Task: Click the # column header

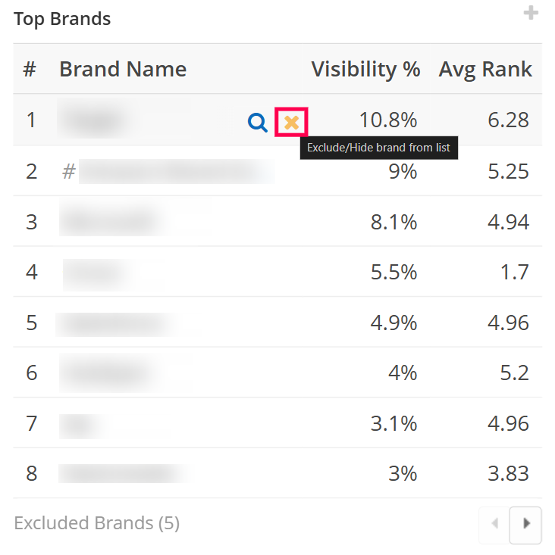Action: (30, 70)
